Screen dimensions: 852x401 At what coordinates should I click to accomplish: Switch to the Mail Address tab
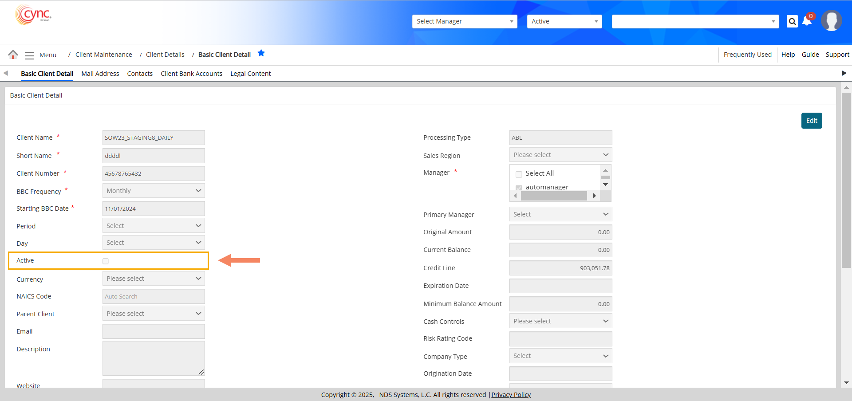click(100, 74)
